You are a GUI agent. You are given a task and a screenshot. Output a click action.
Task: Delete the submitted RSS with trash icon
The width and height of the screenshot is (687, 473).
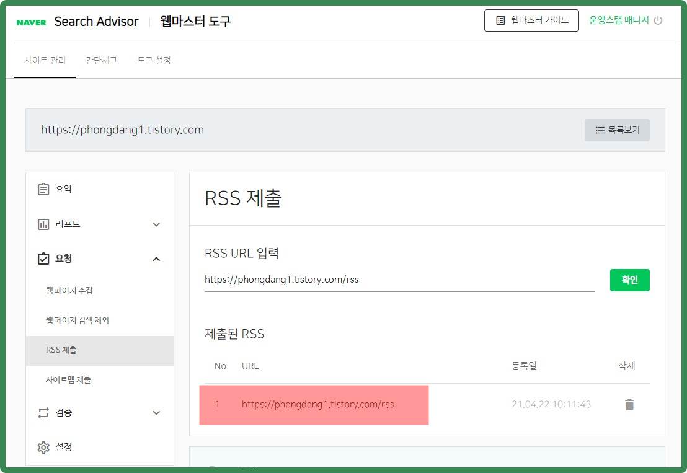[x=629, y=405]
